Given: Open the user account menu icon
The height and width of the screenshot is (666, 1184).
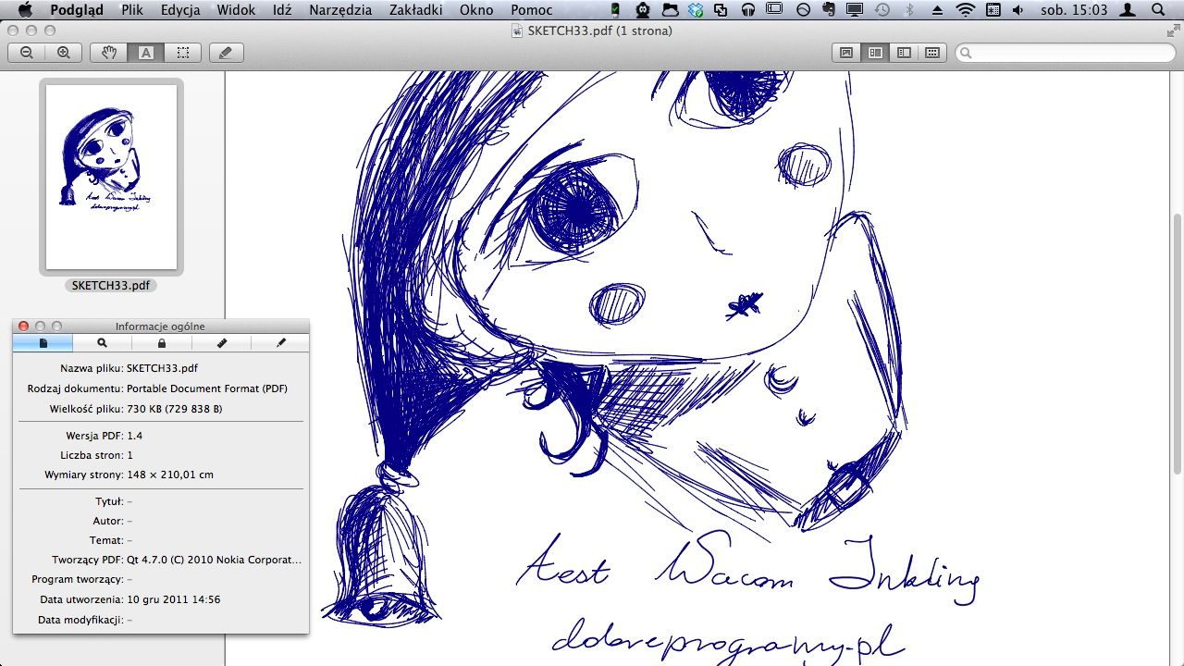Looking at the screenshot, I should pos(1128,10).
